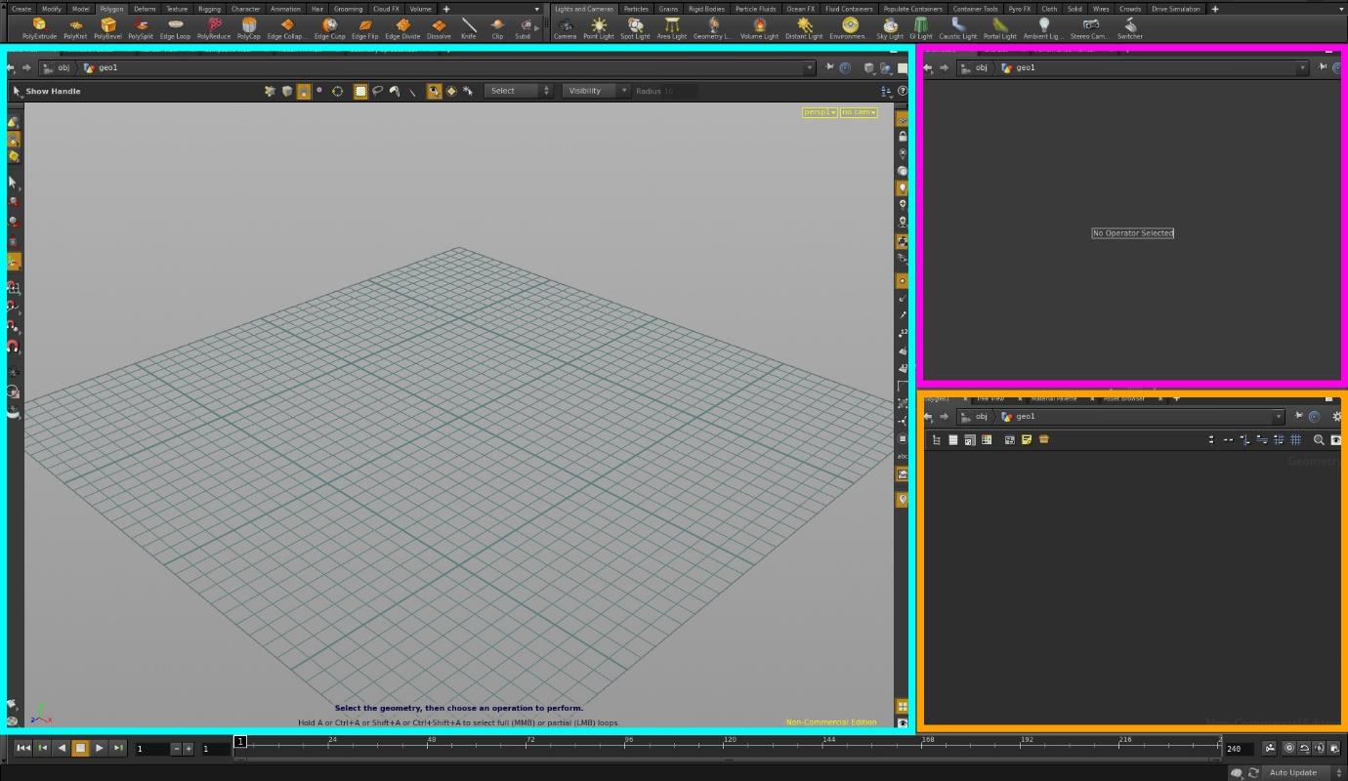The height and width of the screenshot is (781, 1348).
Task: Select the Knife tool on the Polygon shelf
Action: (468, 26)
